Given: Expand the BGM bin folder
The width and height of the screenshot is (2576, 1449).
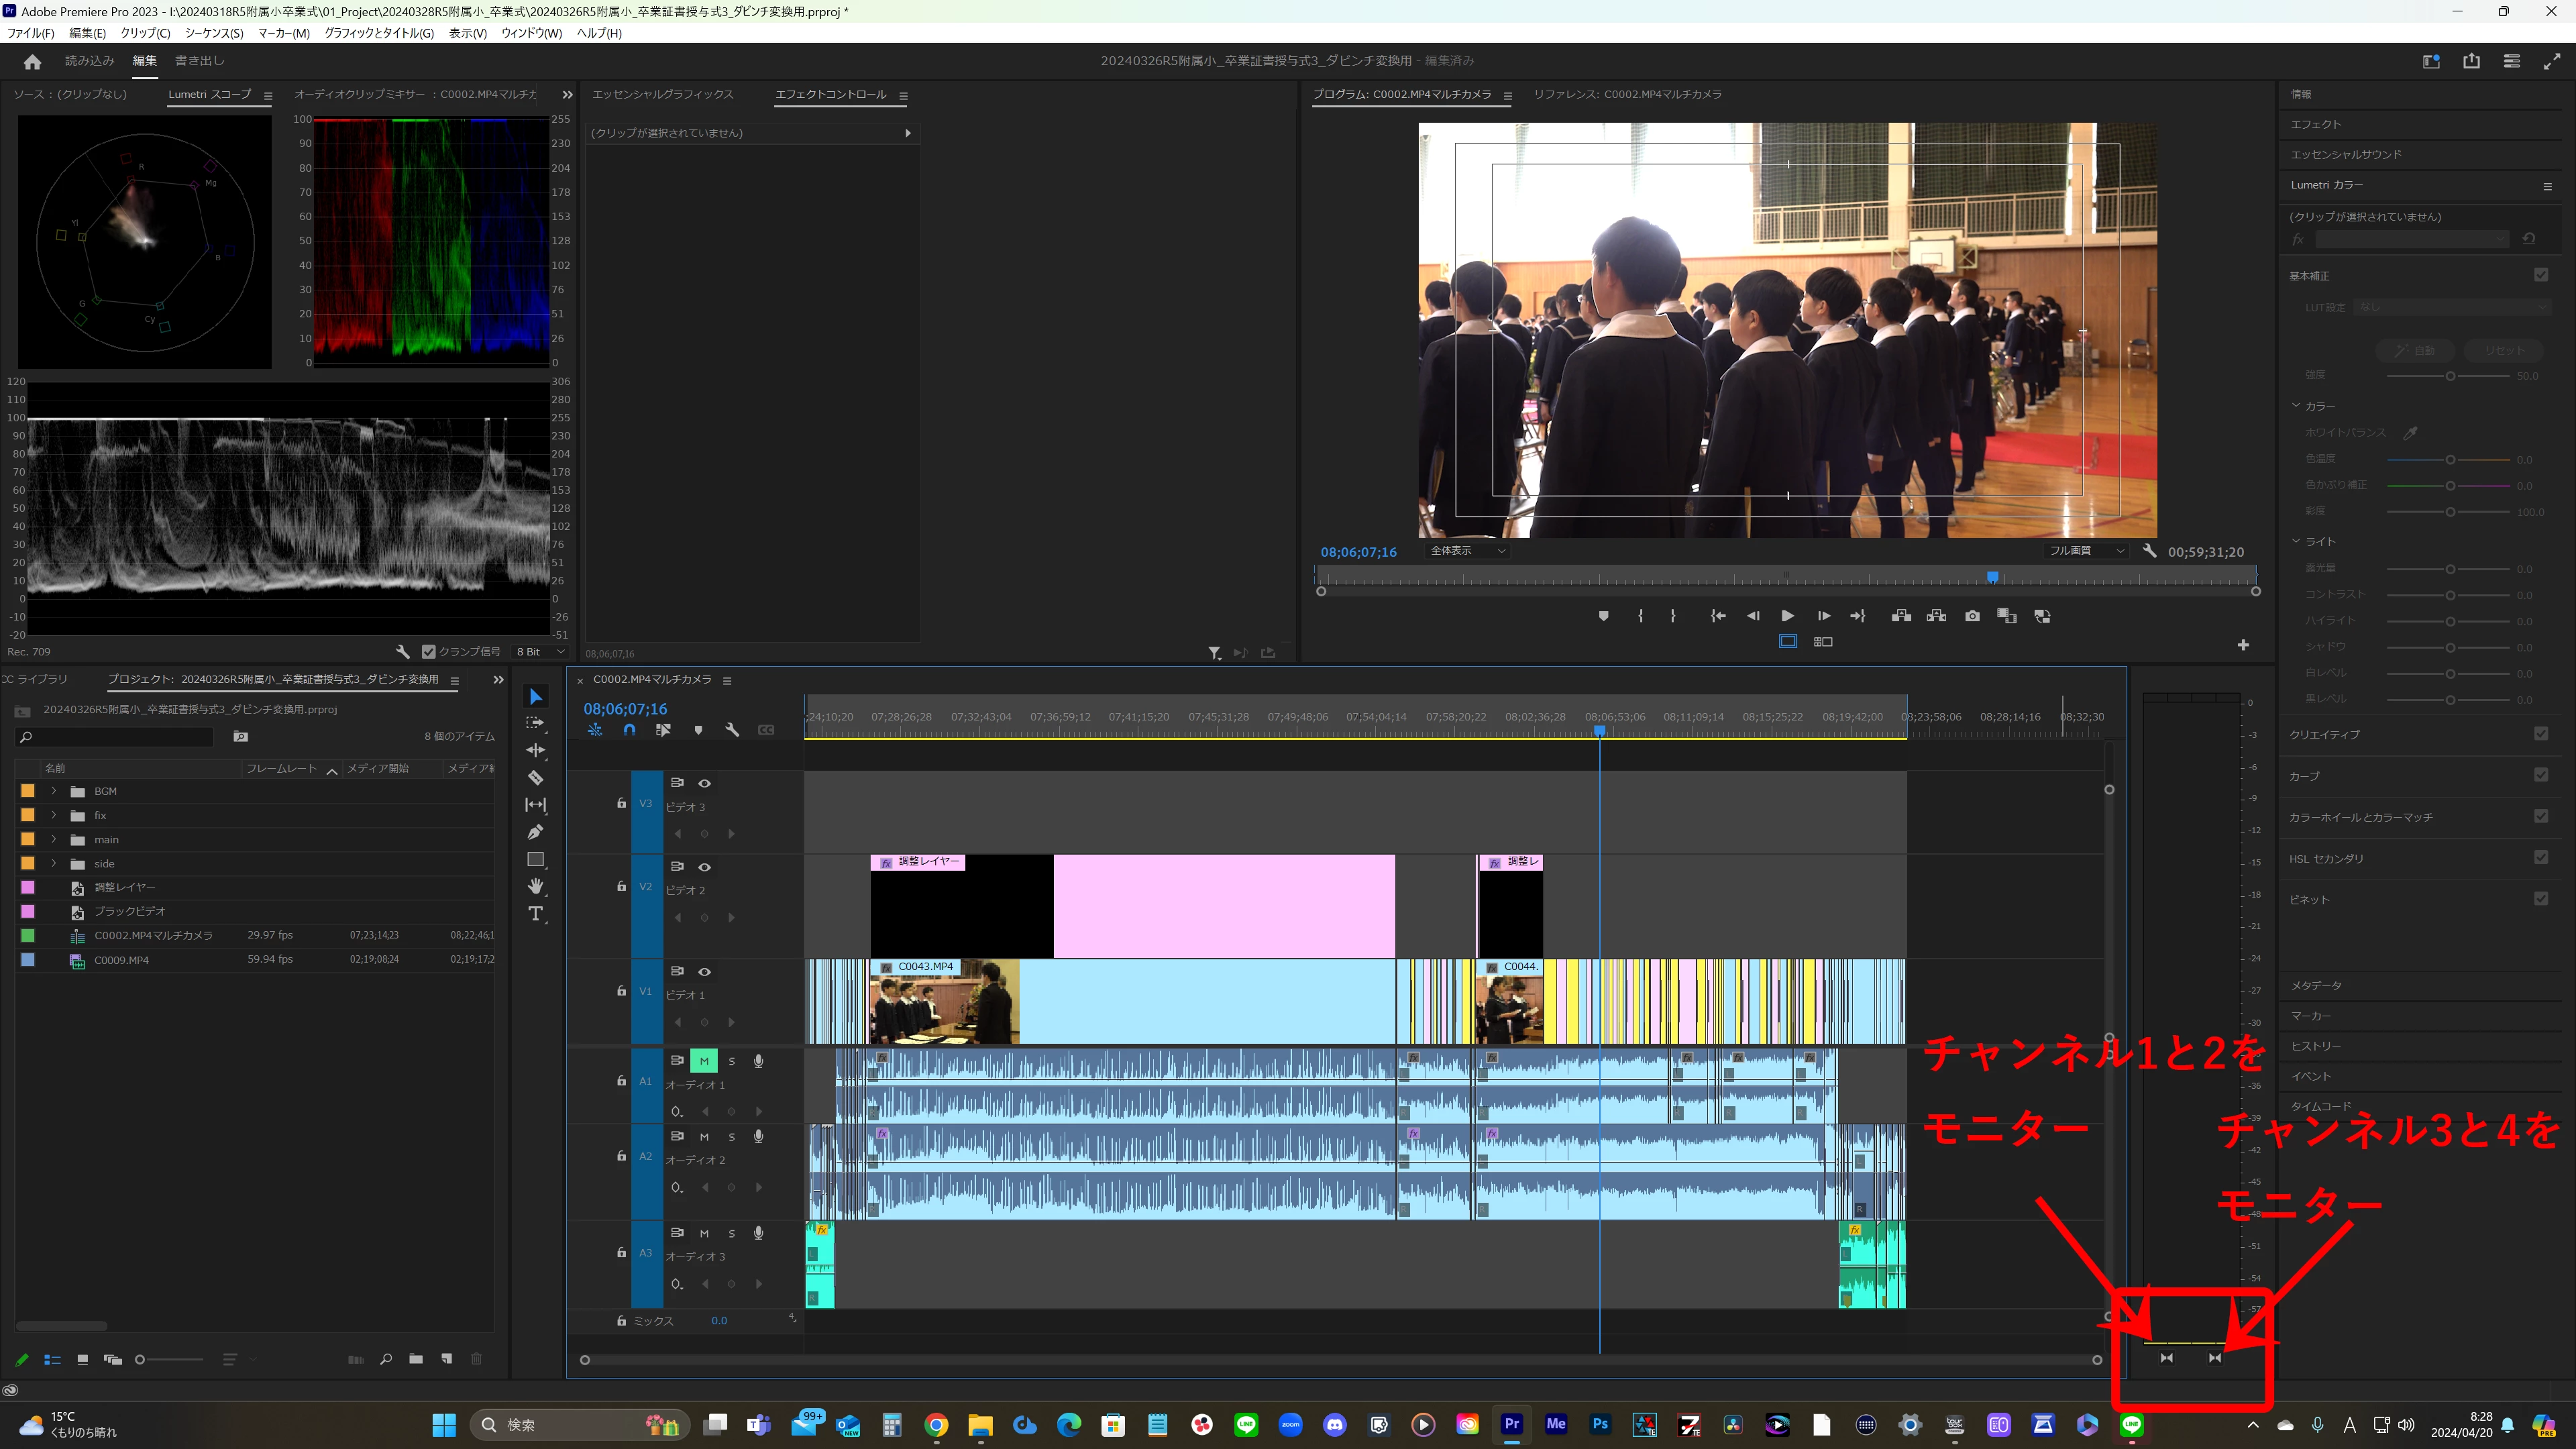Looking at the screenshot, I should click(x=54, y=791).
